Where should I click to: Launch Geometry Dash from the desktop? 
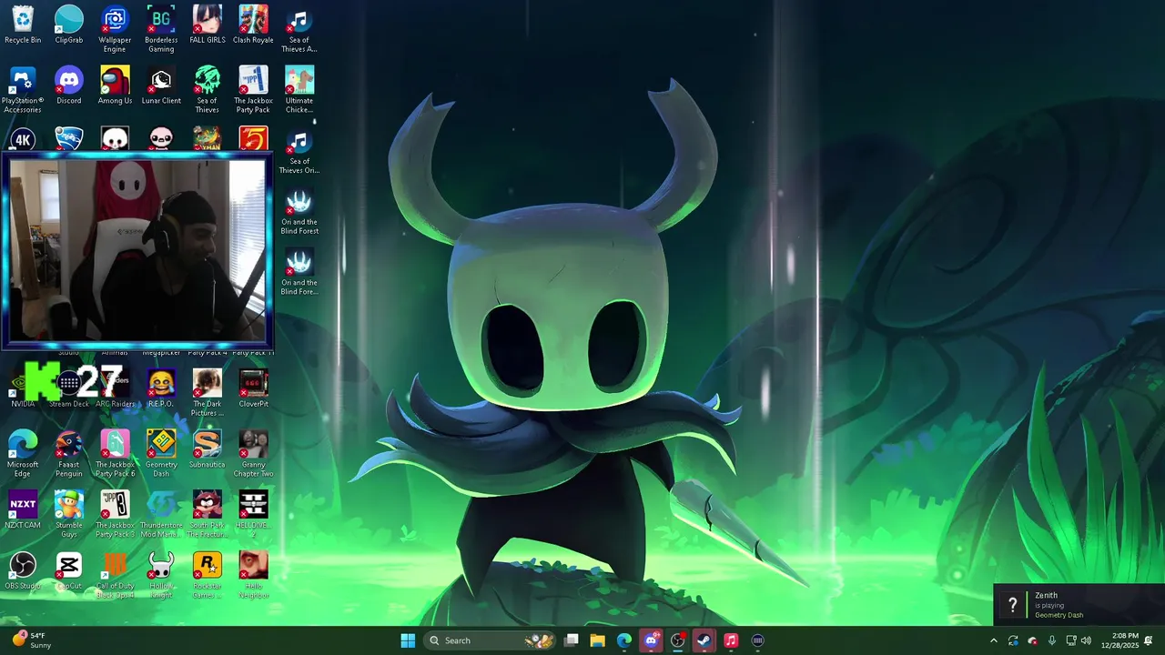(x=161, y=453)
